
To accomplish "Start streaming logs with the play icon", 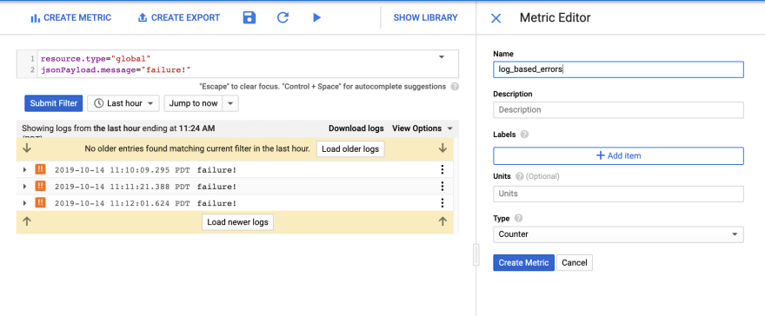I will tap(316, 18).
